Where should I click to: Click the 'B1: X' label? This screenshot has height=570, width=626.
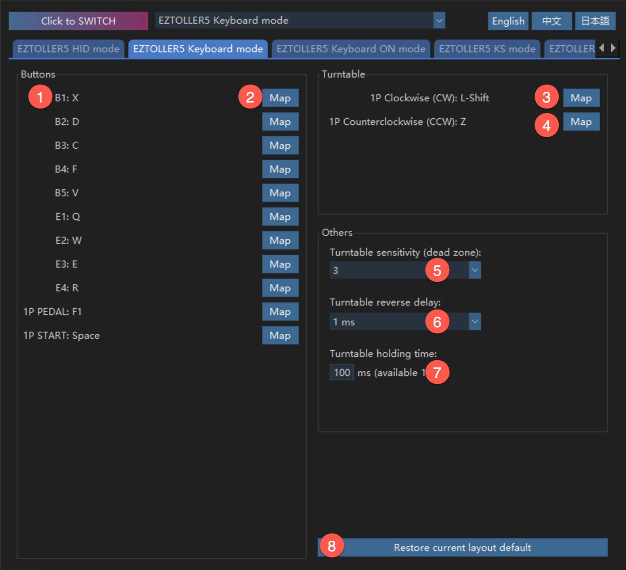pos(67,98)
